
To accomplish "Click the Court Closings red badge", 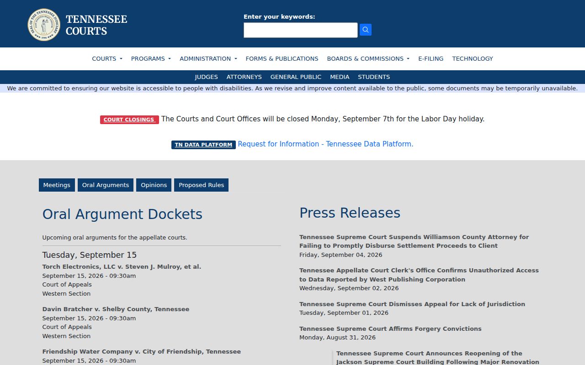I will pyautogui.click(x=129, y=120).
